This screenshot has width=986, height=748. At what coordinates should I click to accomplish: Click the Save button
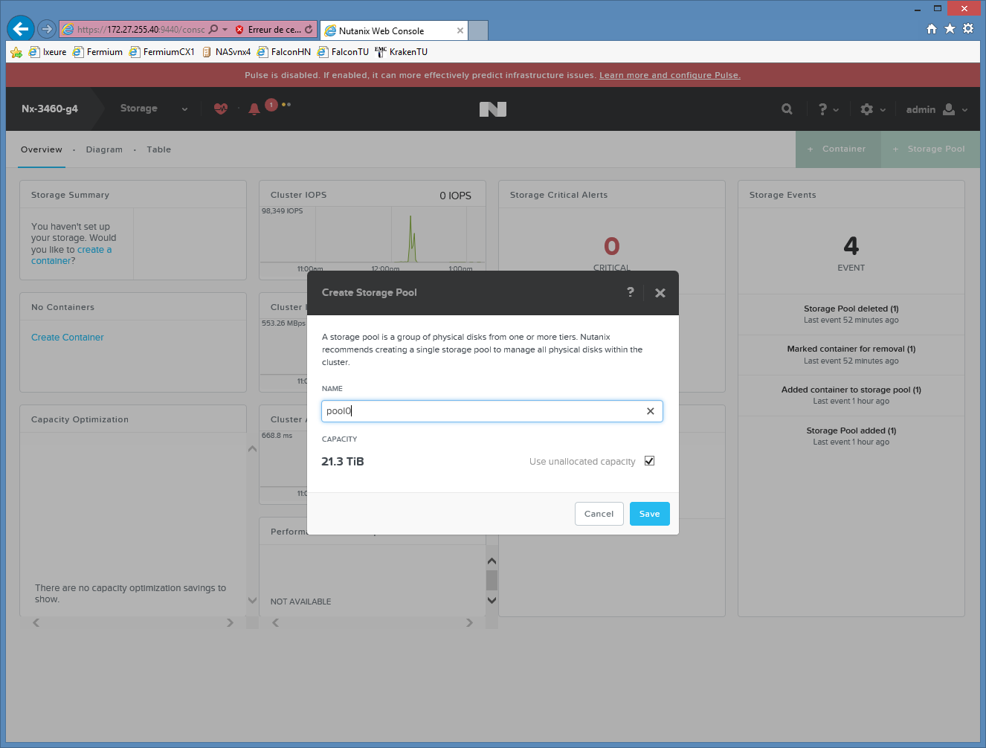tap(650, 514)
